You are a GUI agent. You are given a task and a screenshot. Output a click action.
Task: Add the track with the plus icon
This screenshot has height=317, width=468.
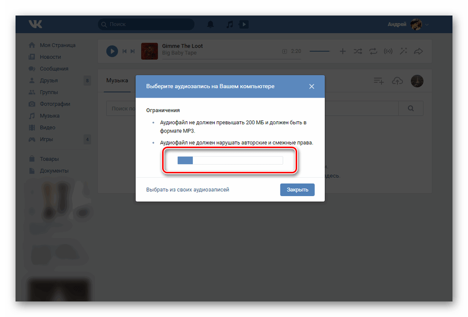[x=343, y=51]
